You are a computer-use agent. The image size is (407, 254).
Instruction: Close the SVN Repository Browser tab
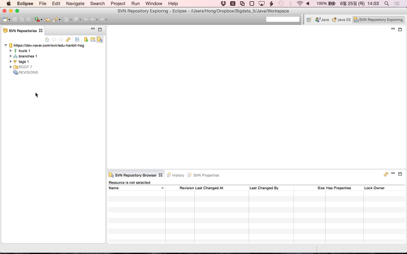point(161,175)
